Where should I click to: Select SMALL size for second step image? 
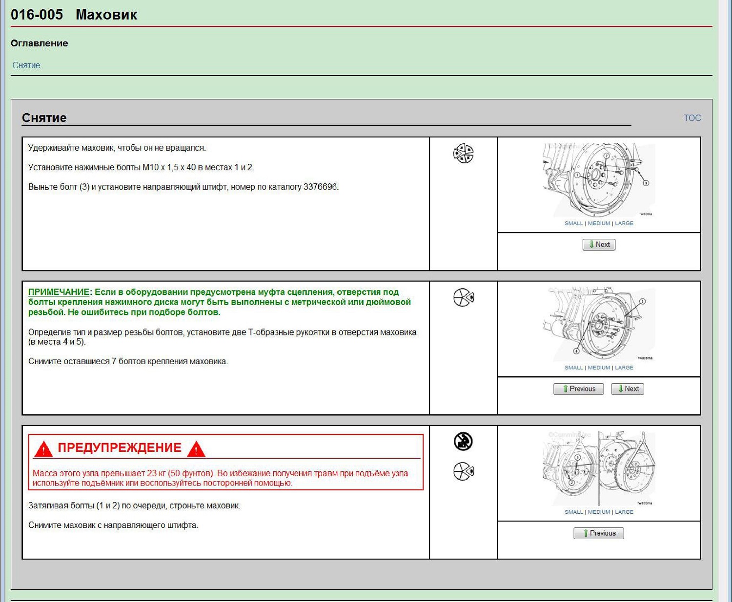point(573,368)
